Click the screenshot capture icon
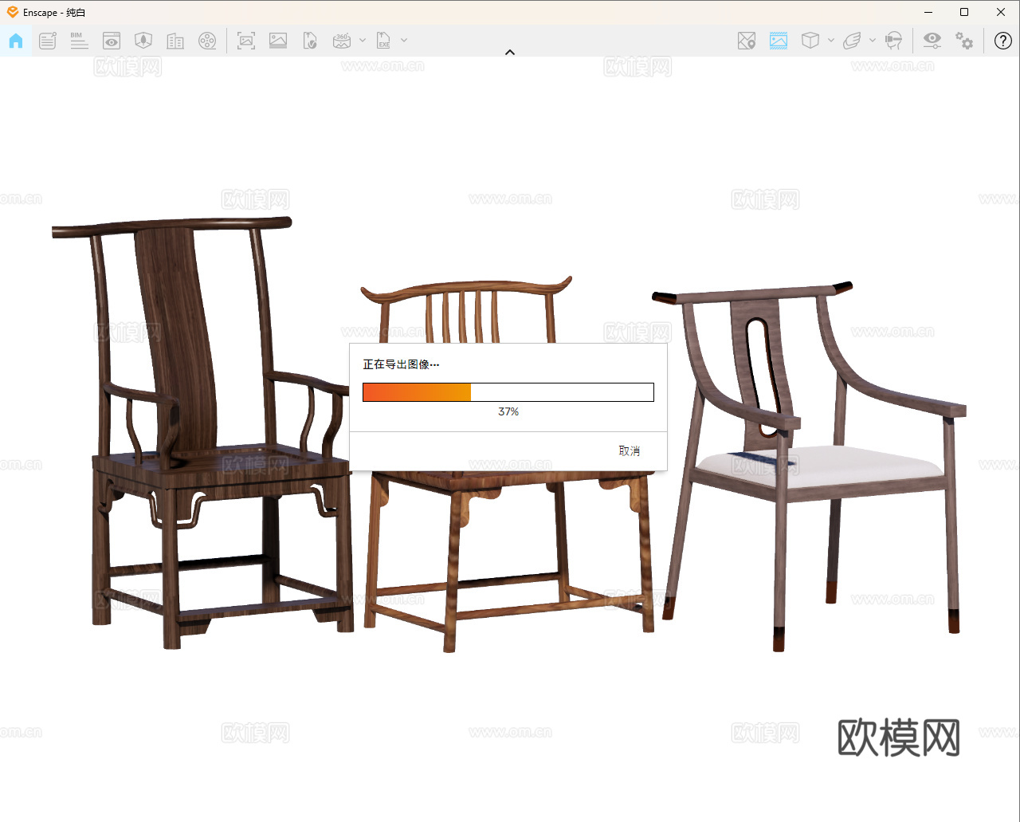The image size is (1020, 822). [x=246, y=41]
